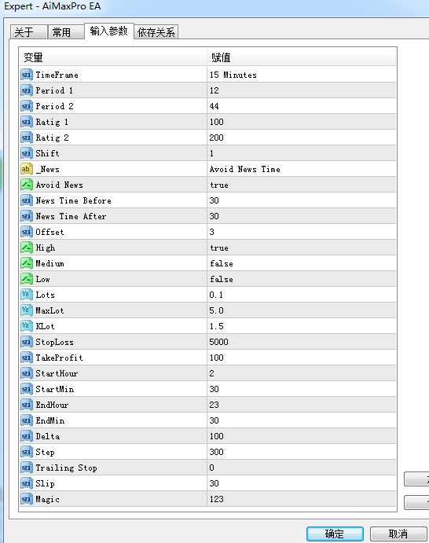Open the 关于 tab
The width and height of the screenshot is (429, 543).
pyautogui.click(x=28, y=32)
